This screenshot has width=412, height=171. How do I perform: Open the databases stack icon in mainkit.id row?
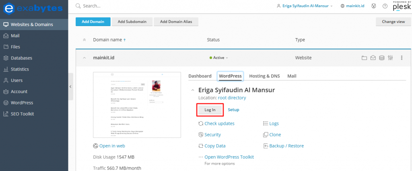click(x=381, y=58)
